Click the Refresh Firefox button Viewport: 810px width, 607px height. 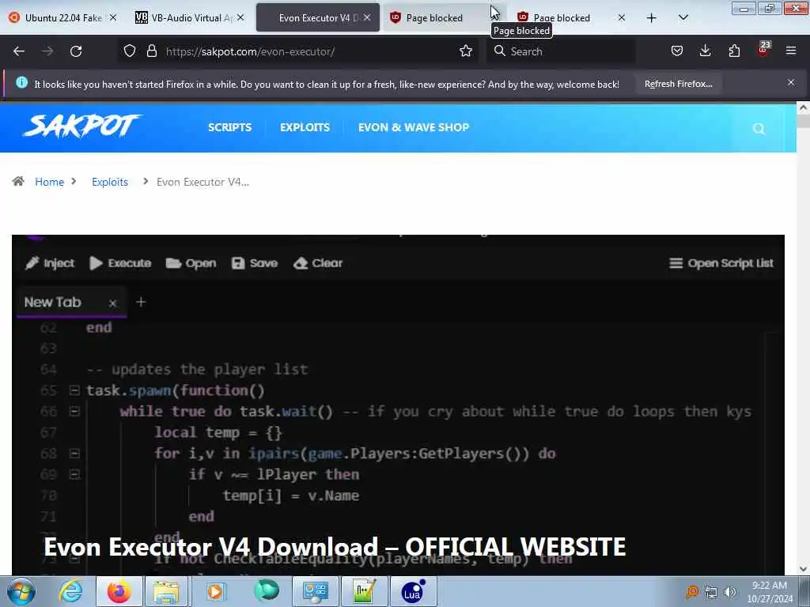pyautogui.click(x=678, y=84)
